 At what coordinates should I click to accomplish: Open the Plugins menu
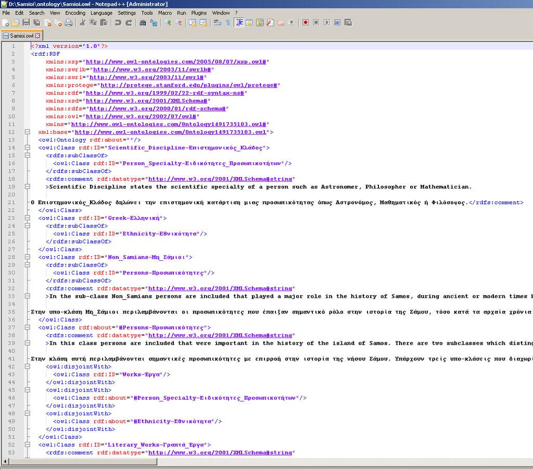(199, 13)
